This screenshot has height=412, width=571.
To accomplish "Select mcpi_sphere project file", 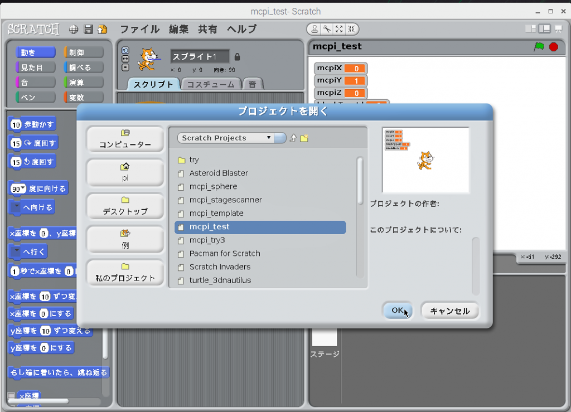I will 260,187.
